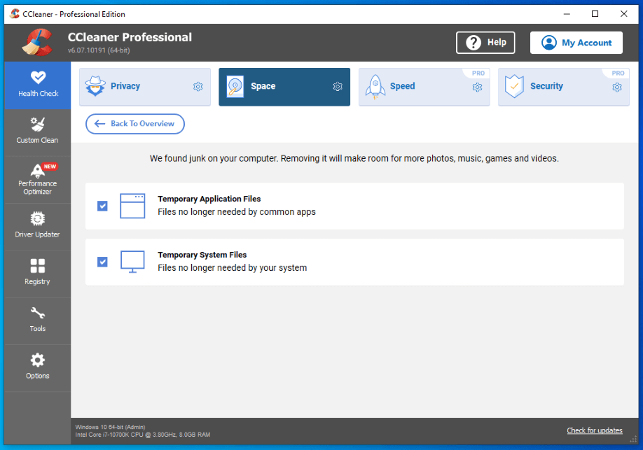Open My Account
Image resolution: width=643 pixels, height=450 pixels.
576,43
